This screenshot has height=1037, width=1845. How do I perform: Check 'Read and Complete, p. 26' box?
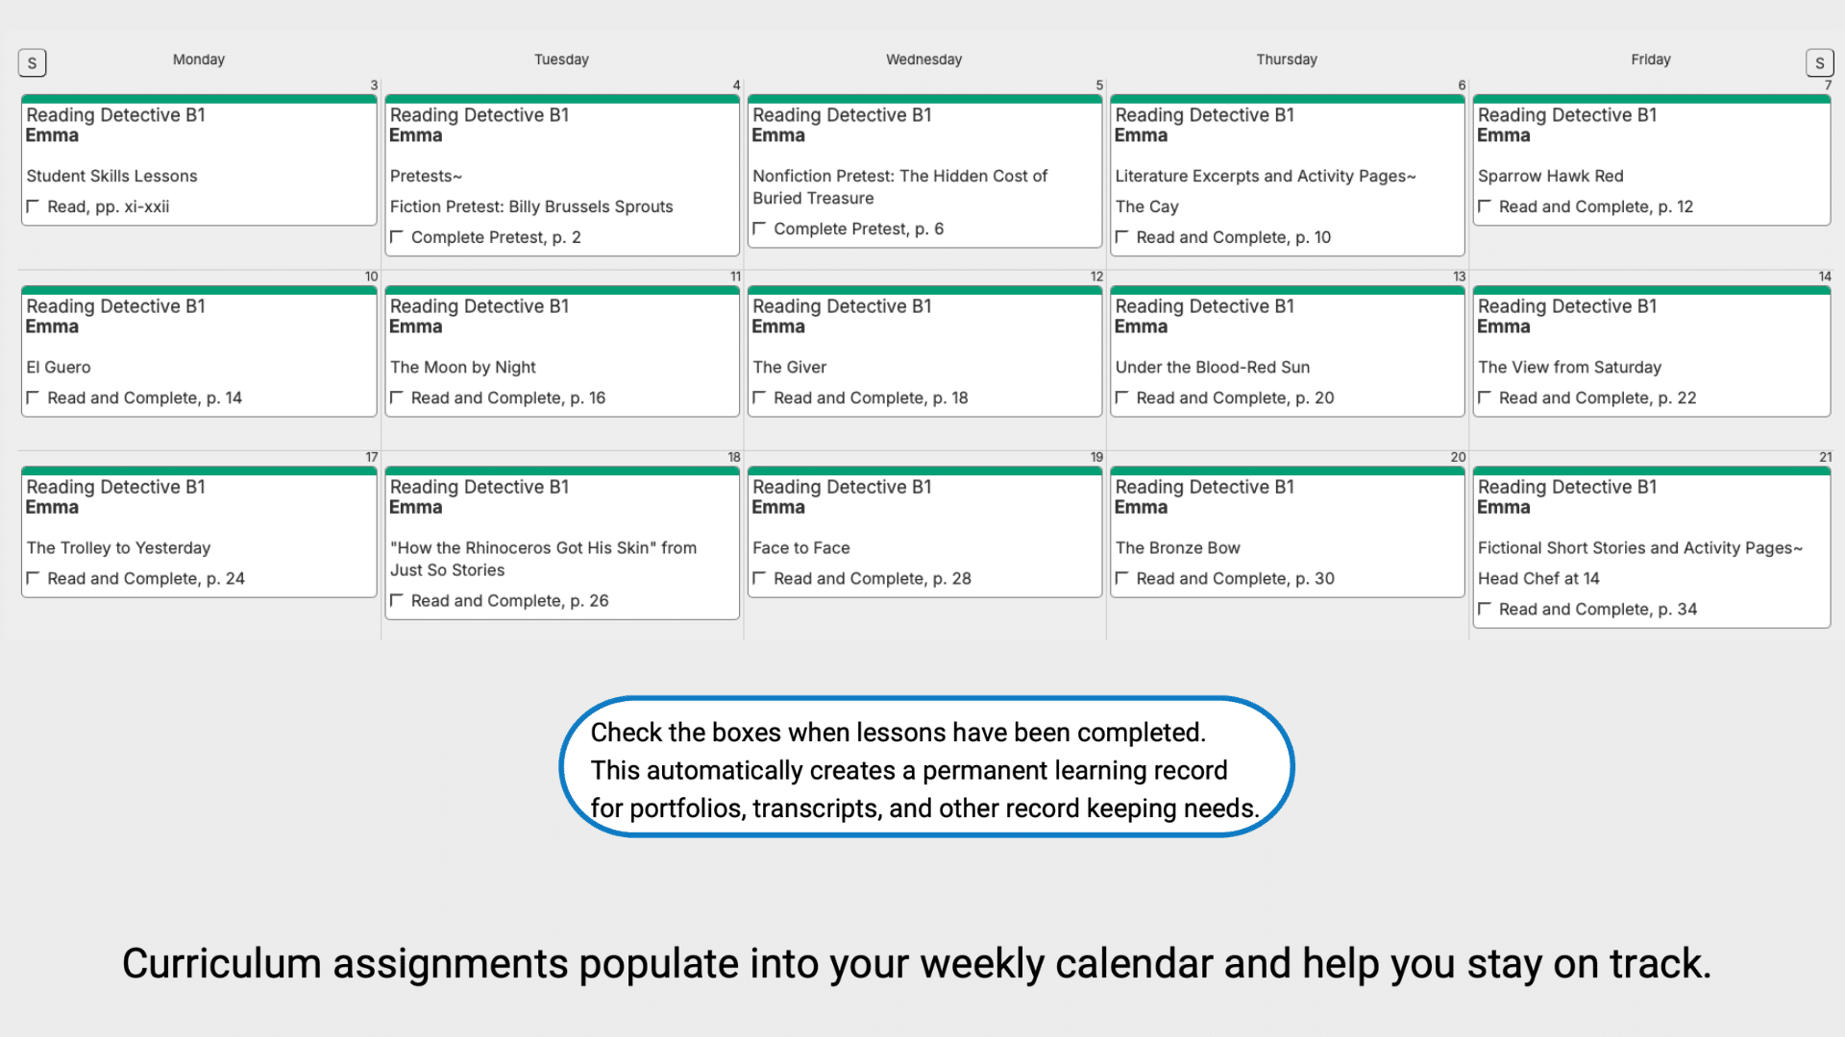[x=397, y=601]
